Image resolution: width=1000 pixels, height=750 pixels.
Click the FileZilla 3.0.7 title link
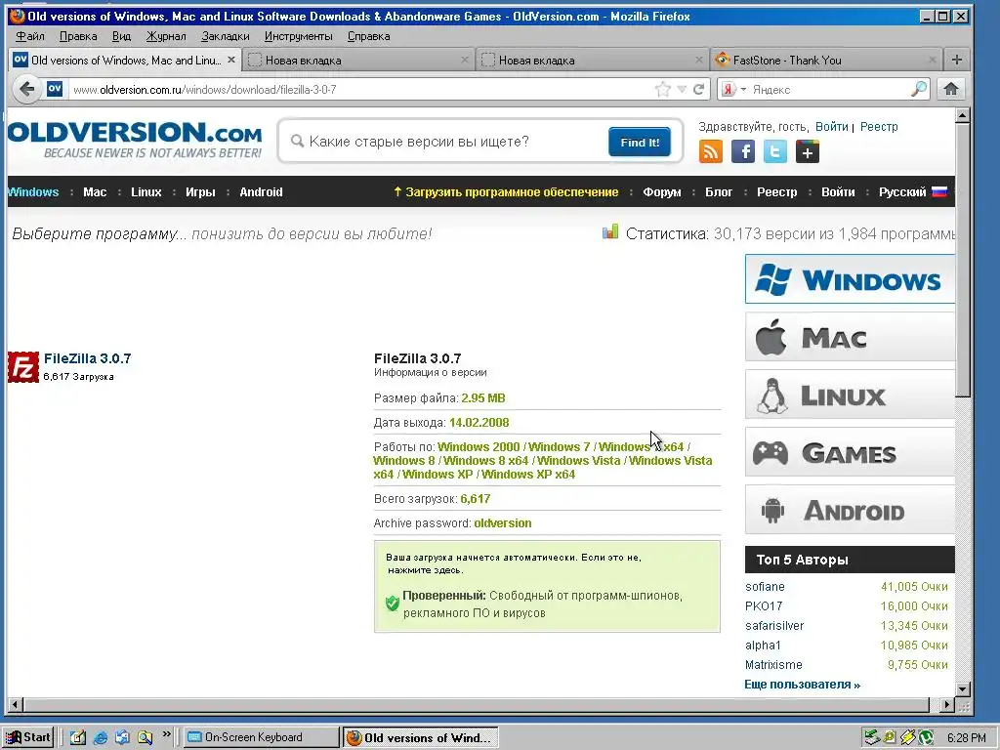coord(87,358)
